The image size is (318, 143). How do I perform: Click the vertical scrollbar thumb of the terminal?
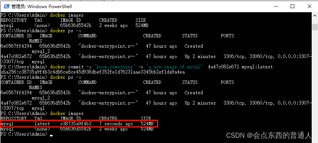[x=315, y=27]
